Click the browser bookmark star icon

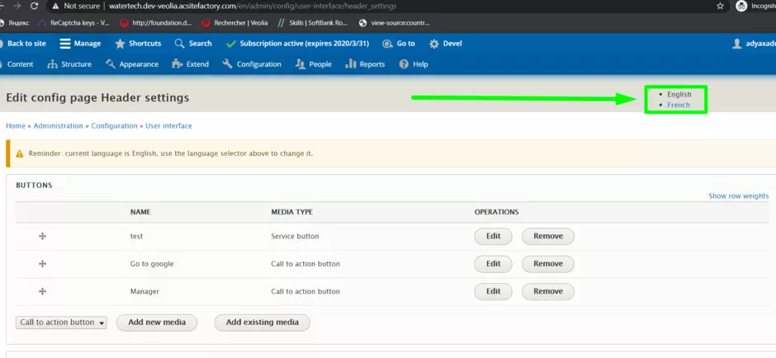[720, 5]
